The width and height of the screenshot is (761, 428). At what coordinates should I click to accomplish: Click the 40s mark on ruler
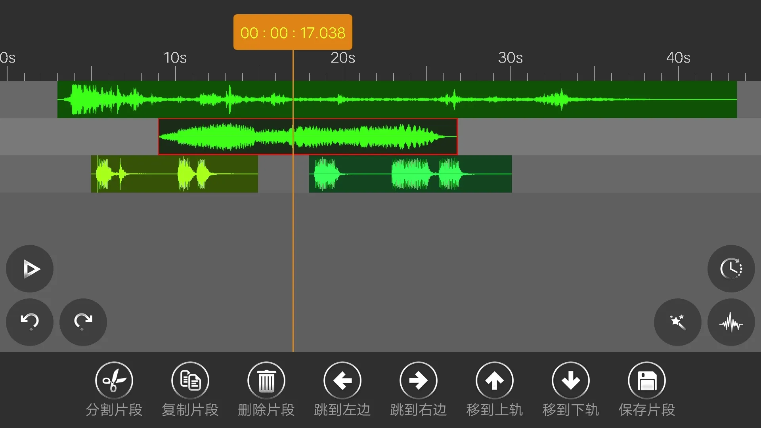pyautogui.click(x=678, y=58)
